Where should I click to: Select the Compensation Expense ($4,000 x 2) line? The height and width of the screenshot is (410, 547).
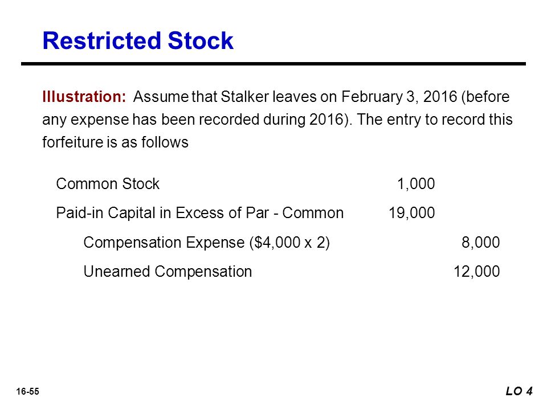(206, 243)
